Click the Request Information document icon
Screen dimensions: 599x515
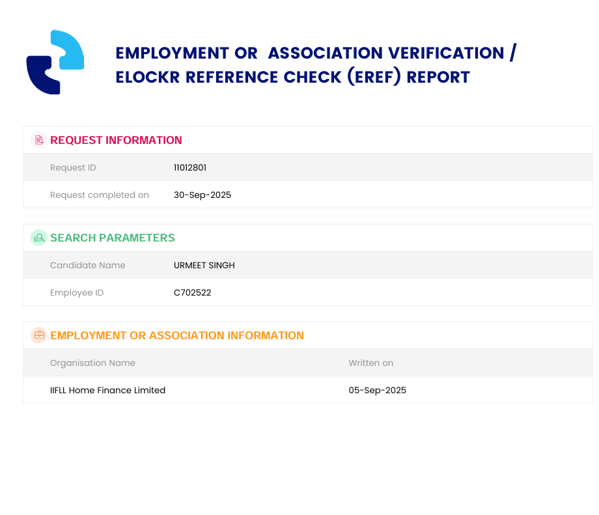[39, 140]
